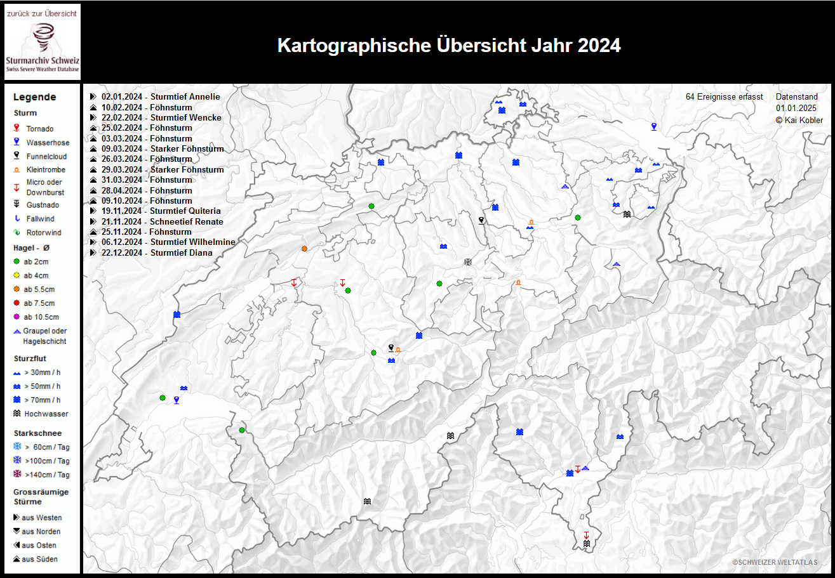Open 09.03.2024 Starker Föhnsturm event
This screenshot has height=578, width=835.
[163, 148]
